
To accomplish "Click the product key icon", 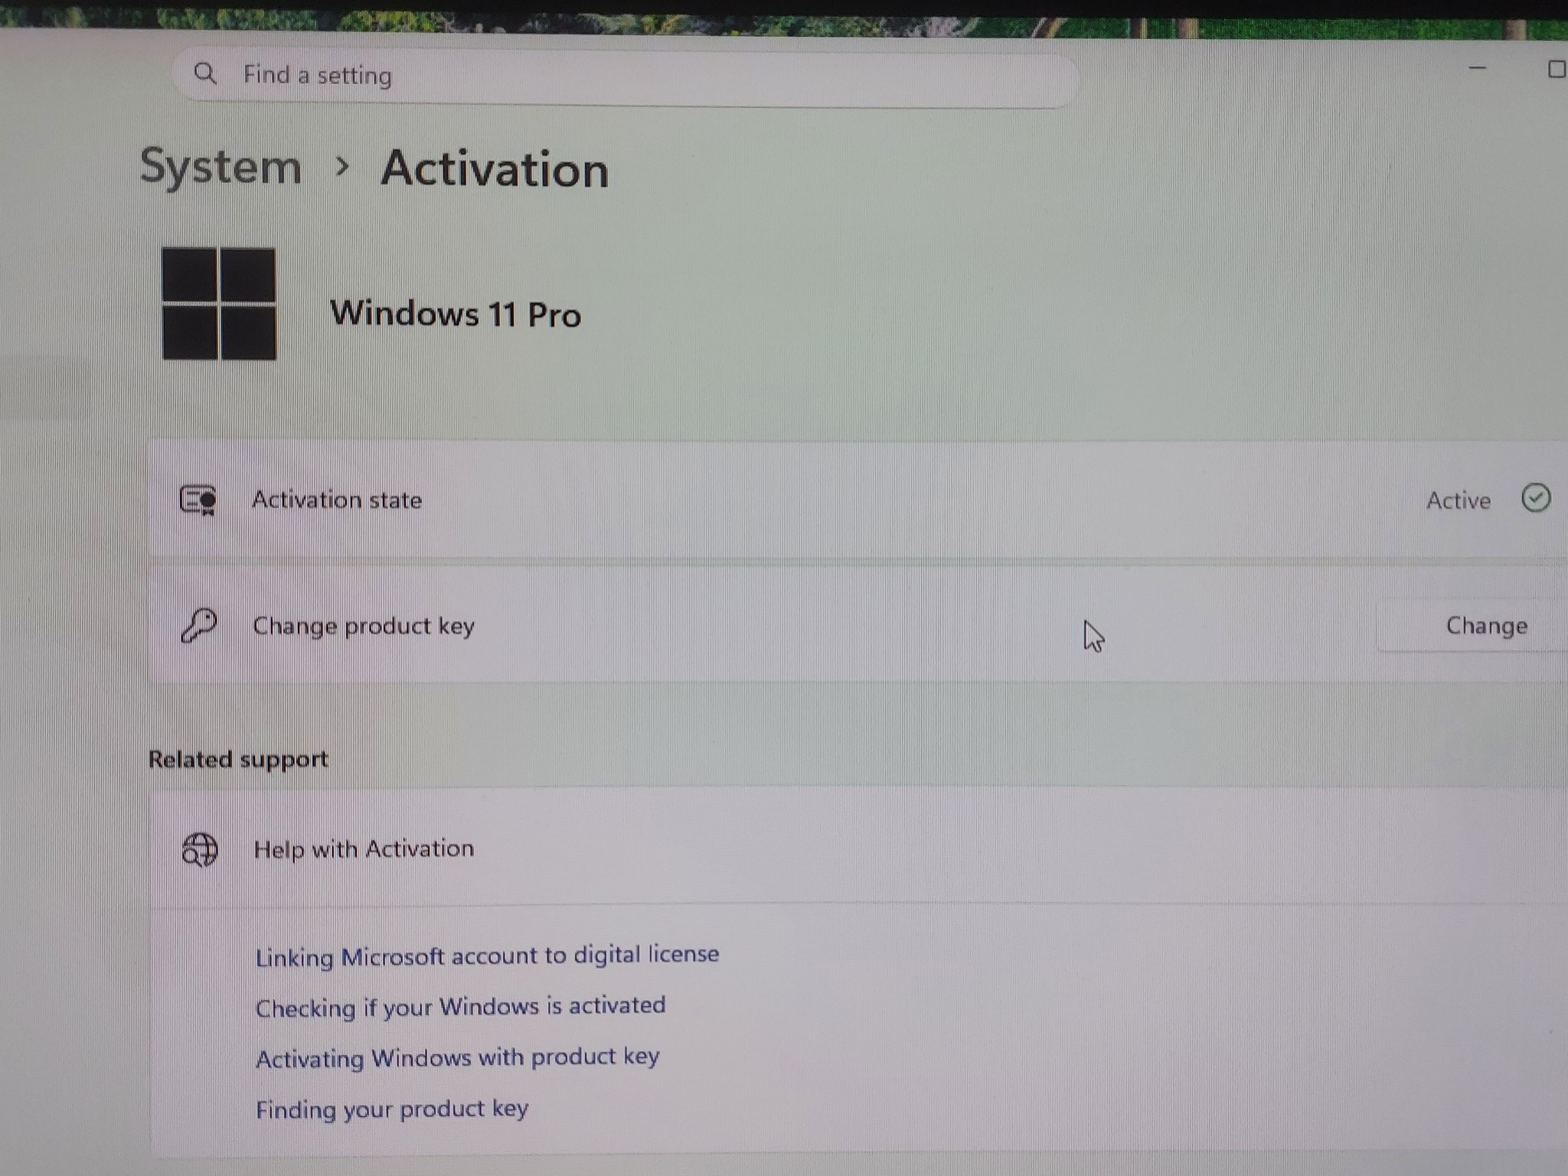I will (x=199, y=626).
